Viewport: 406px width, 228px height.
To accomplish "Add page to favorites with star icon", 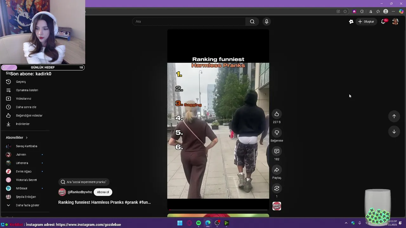I will pyautogui.click(x=345, y=11).
